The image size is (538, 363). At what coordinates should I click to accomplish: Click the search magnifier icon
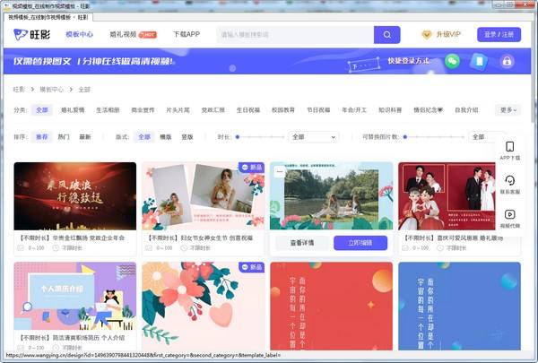(386, 35)
